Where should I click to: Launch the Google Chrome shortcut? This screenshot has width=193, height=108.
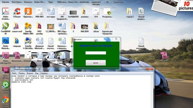click(5, 100)
